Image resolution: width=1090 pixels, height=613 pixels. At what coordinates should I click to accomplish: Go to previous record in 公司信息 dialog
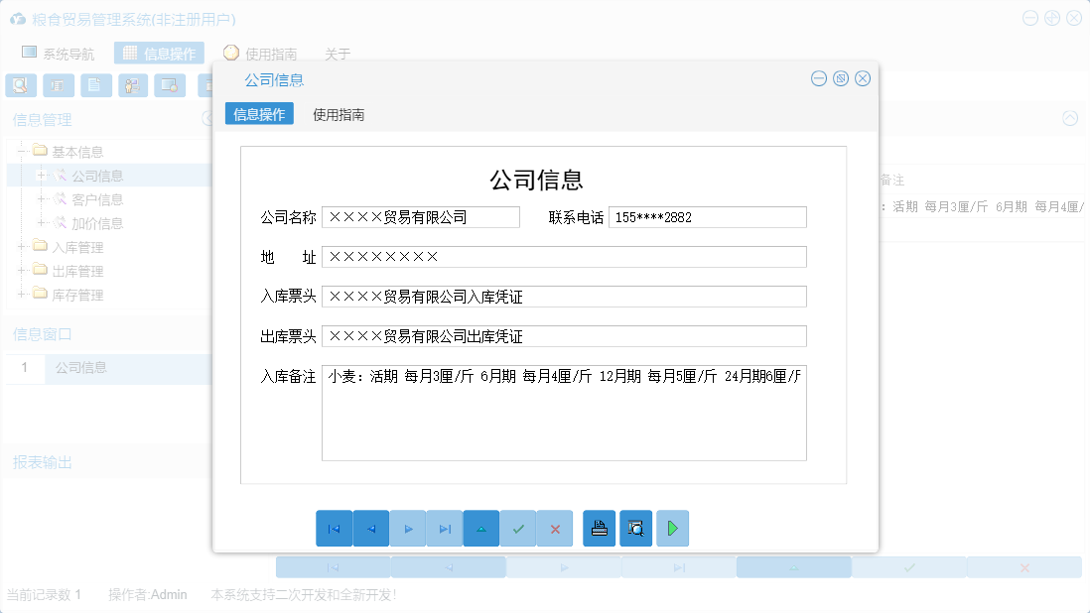click(x=371, y=528)
